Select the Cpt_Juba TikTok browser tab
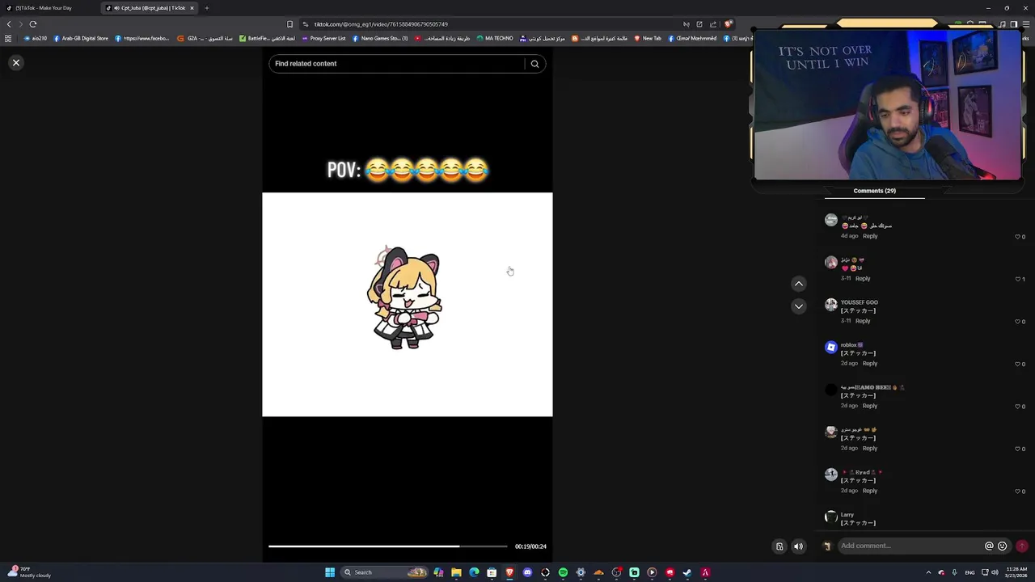Screen dimensions: 1035x582 pyautogui.click(x=150, y=8)
